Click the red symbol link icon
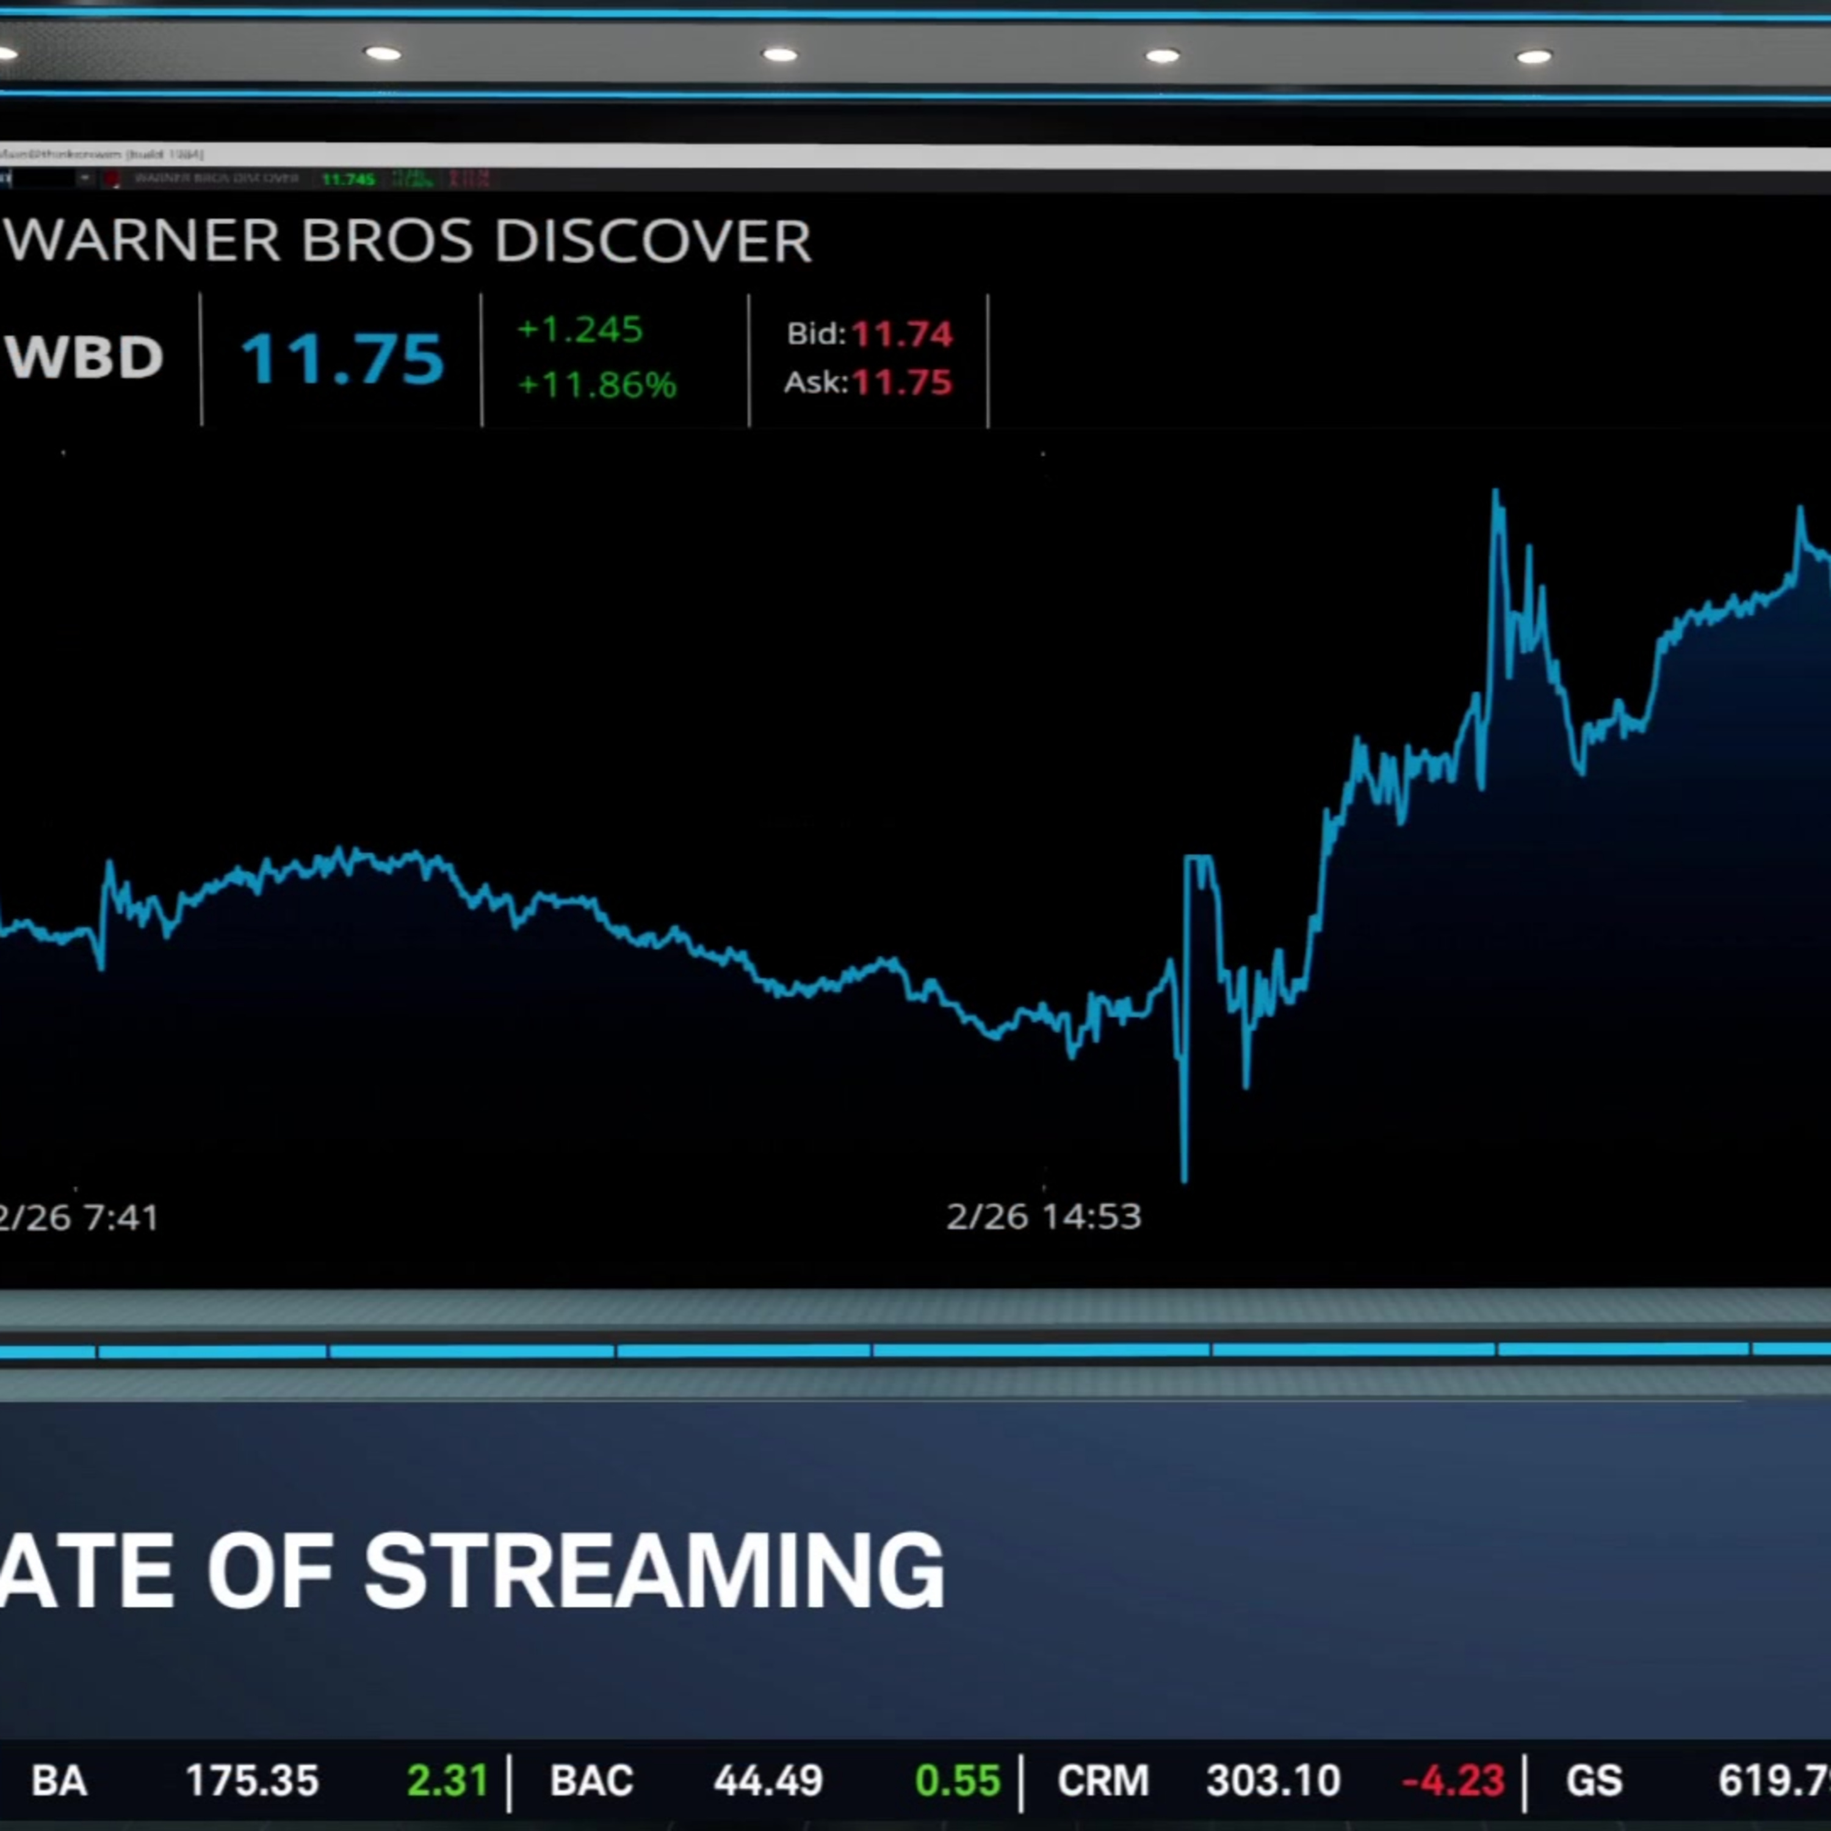This screenshot has width=1831, height=1831. [x=112, y=178]
